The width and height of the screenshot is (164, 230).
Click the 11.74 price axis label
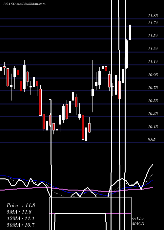tap(153, 23)
